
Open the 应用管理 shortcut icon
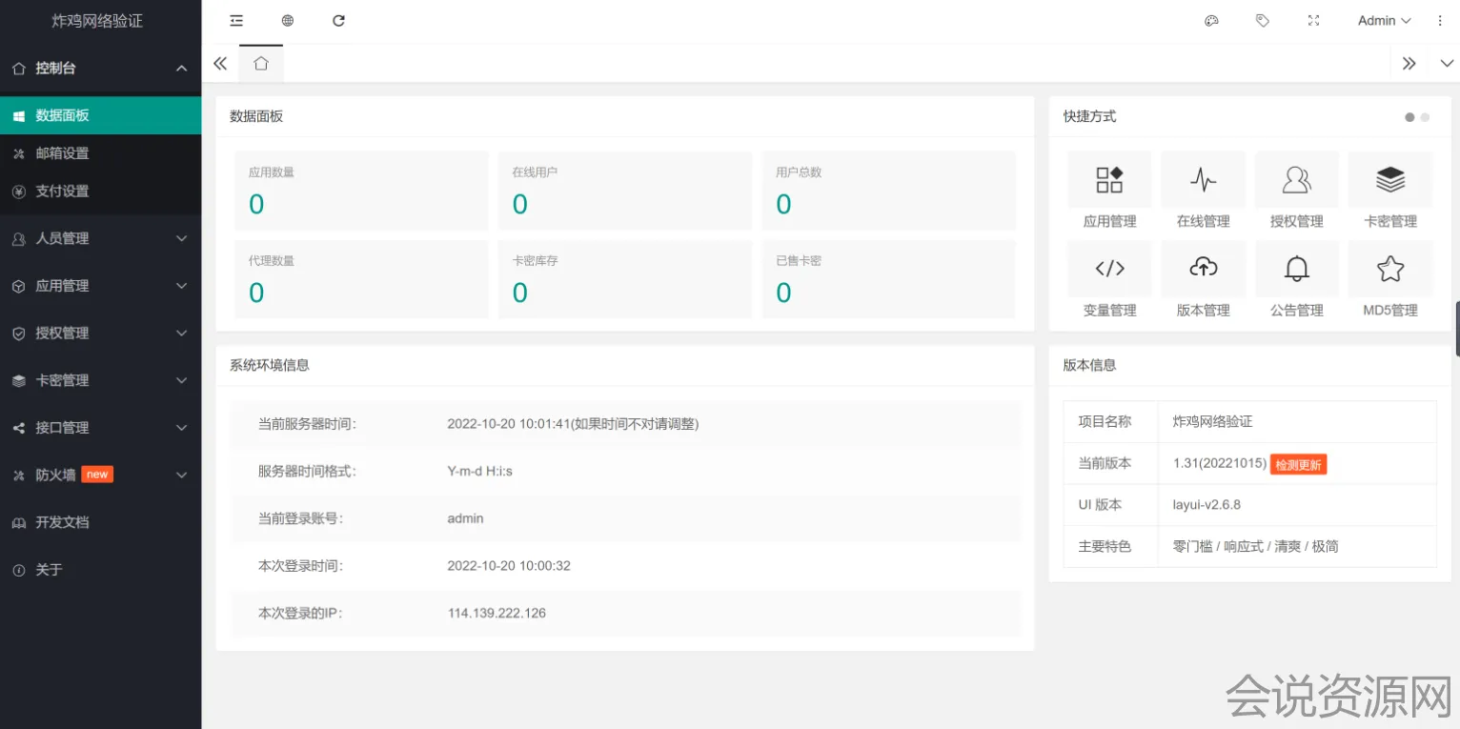pyautogui.click(x=1109, y=180)
